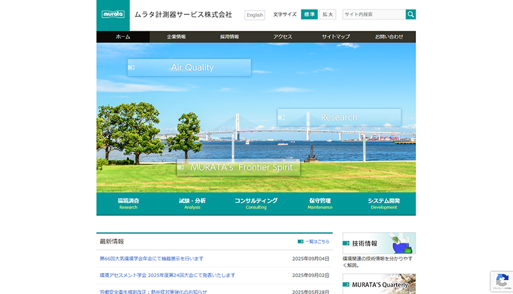Select 標準 text size option
The height and width of the screenshot is (294, 513).
click(309, 14)
